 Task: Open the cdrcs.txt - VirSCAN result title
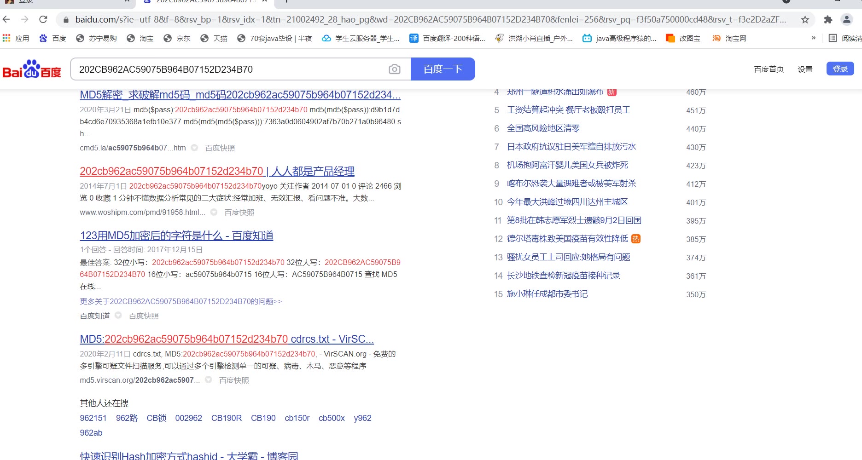227,339
